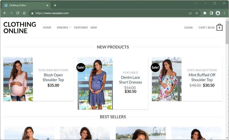Click the struck-through $48.00 price

195,85
